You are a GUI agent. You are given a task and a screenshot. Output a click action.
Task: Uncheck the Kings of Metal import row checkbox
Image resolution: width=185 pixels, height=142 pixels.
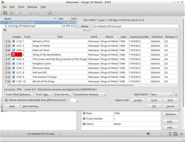click(x=14, y=46)
